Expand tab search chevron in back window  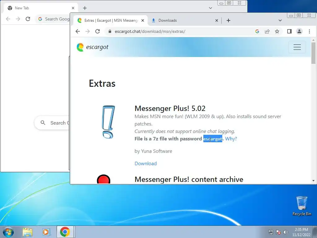coord(211,8)
